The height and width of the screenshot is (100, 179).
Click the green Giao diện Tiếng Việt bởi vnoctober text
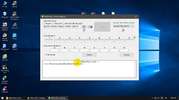pyautogui.click(x=124, y=23)
